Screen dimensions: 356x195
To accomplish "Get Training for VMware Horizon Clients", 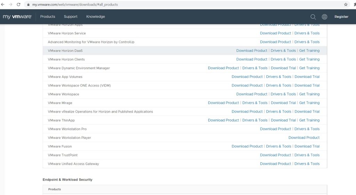I will 309,59.
